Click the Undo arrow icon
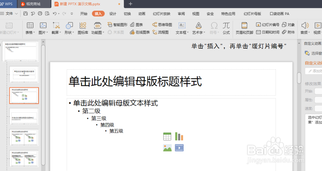 point(55,13)
